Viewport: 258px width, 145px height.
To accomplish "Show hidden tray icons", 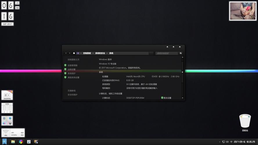I will pyautogui.click(x=220, y=142).
